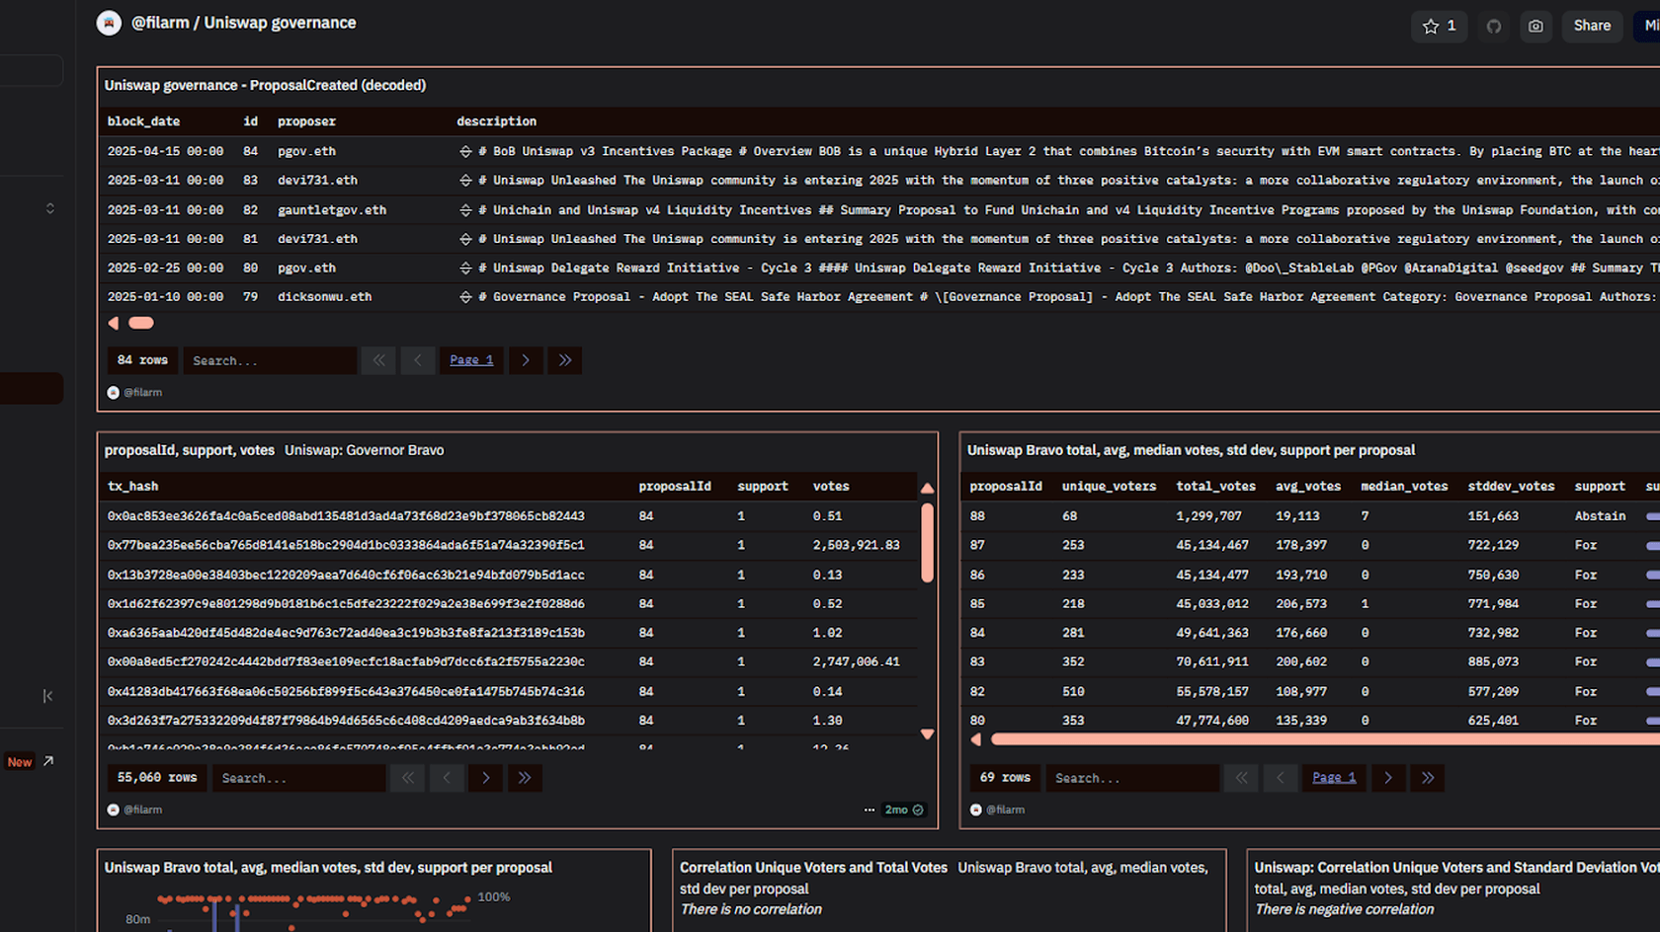This screenshot has width=1660, height=932.
Task: Collapse the left sidebar
Action: [47, 696]
